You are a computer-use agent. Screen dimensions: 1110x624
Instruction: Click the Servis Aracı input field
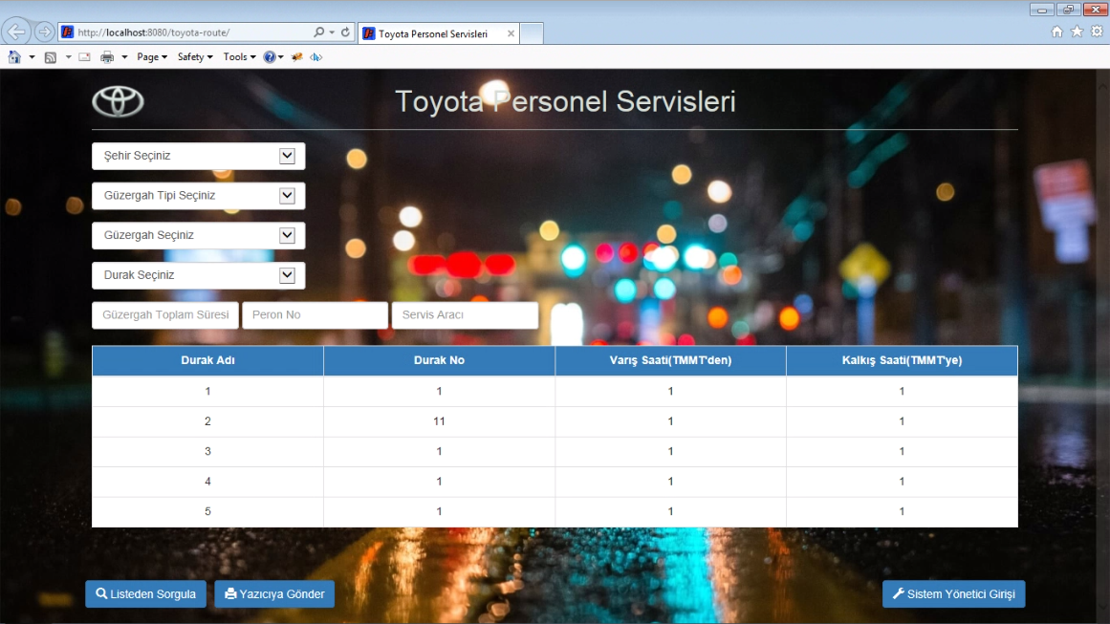[x=465, y=314]
